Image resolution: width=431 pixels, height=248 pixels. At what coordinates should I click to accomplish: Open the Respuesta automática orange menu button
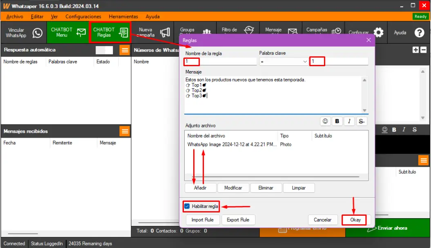coord(125,50)
